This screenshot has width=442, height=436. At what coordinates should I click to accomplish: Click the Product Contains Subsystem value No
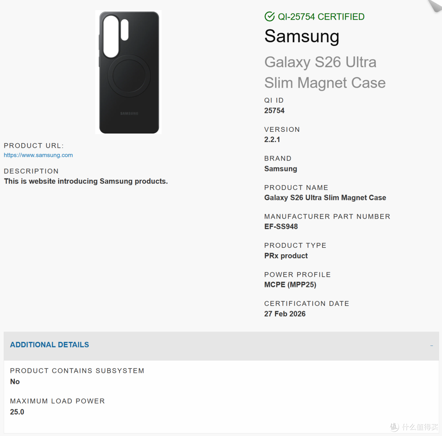(15, 382)
